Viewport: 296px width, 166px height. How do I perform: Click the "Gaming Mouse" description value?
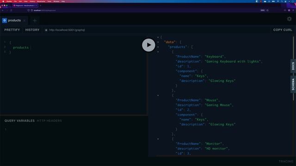point(218,105)
